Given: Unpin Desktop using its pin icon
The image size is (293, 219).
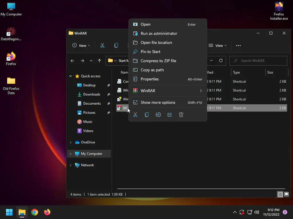Looking at the screenshot, I should point(108,85).
